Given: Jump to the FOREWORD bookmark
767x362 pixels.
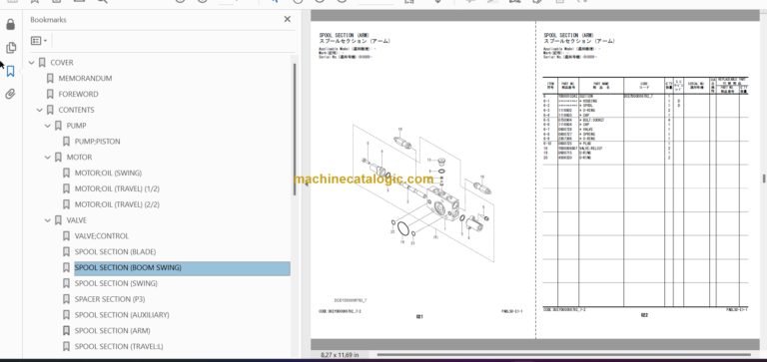Looking at the screenshot, I should click(78, 94).
